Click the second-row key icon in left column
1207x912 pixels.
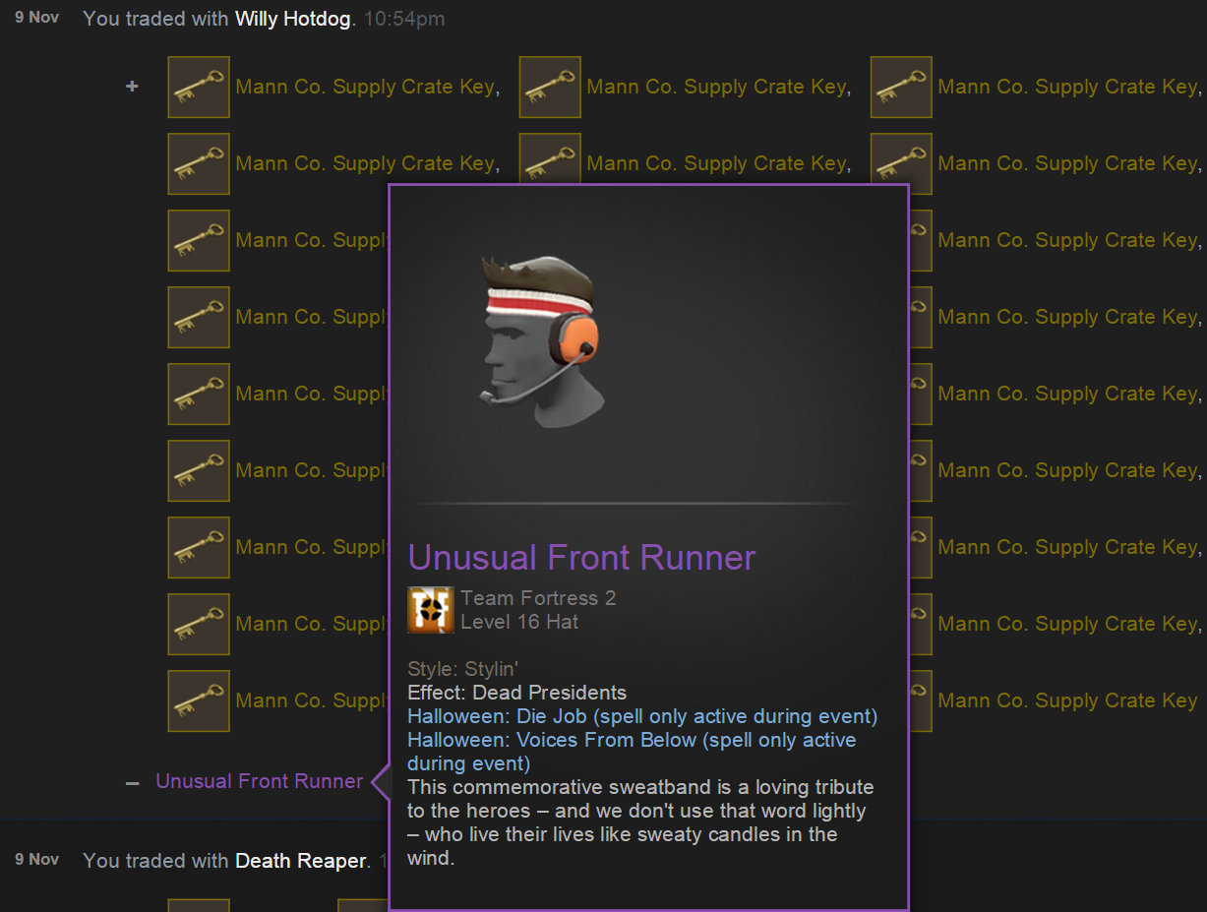click(199, 164)
